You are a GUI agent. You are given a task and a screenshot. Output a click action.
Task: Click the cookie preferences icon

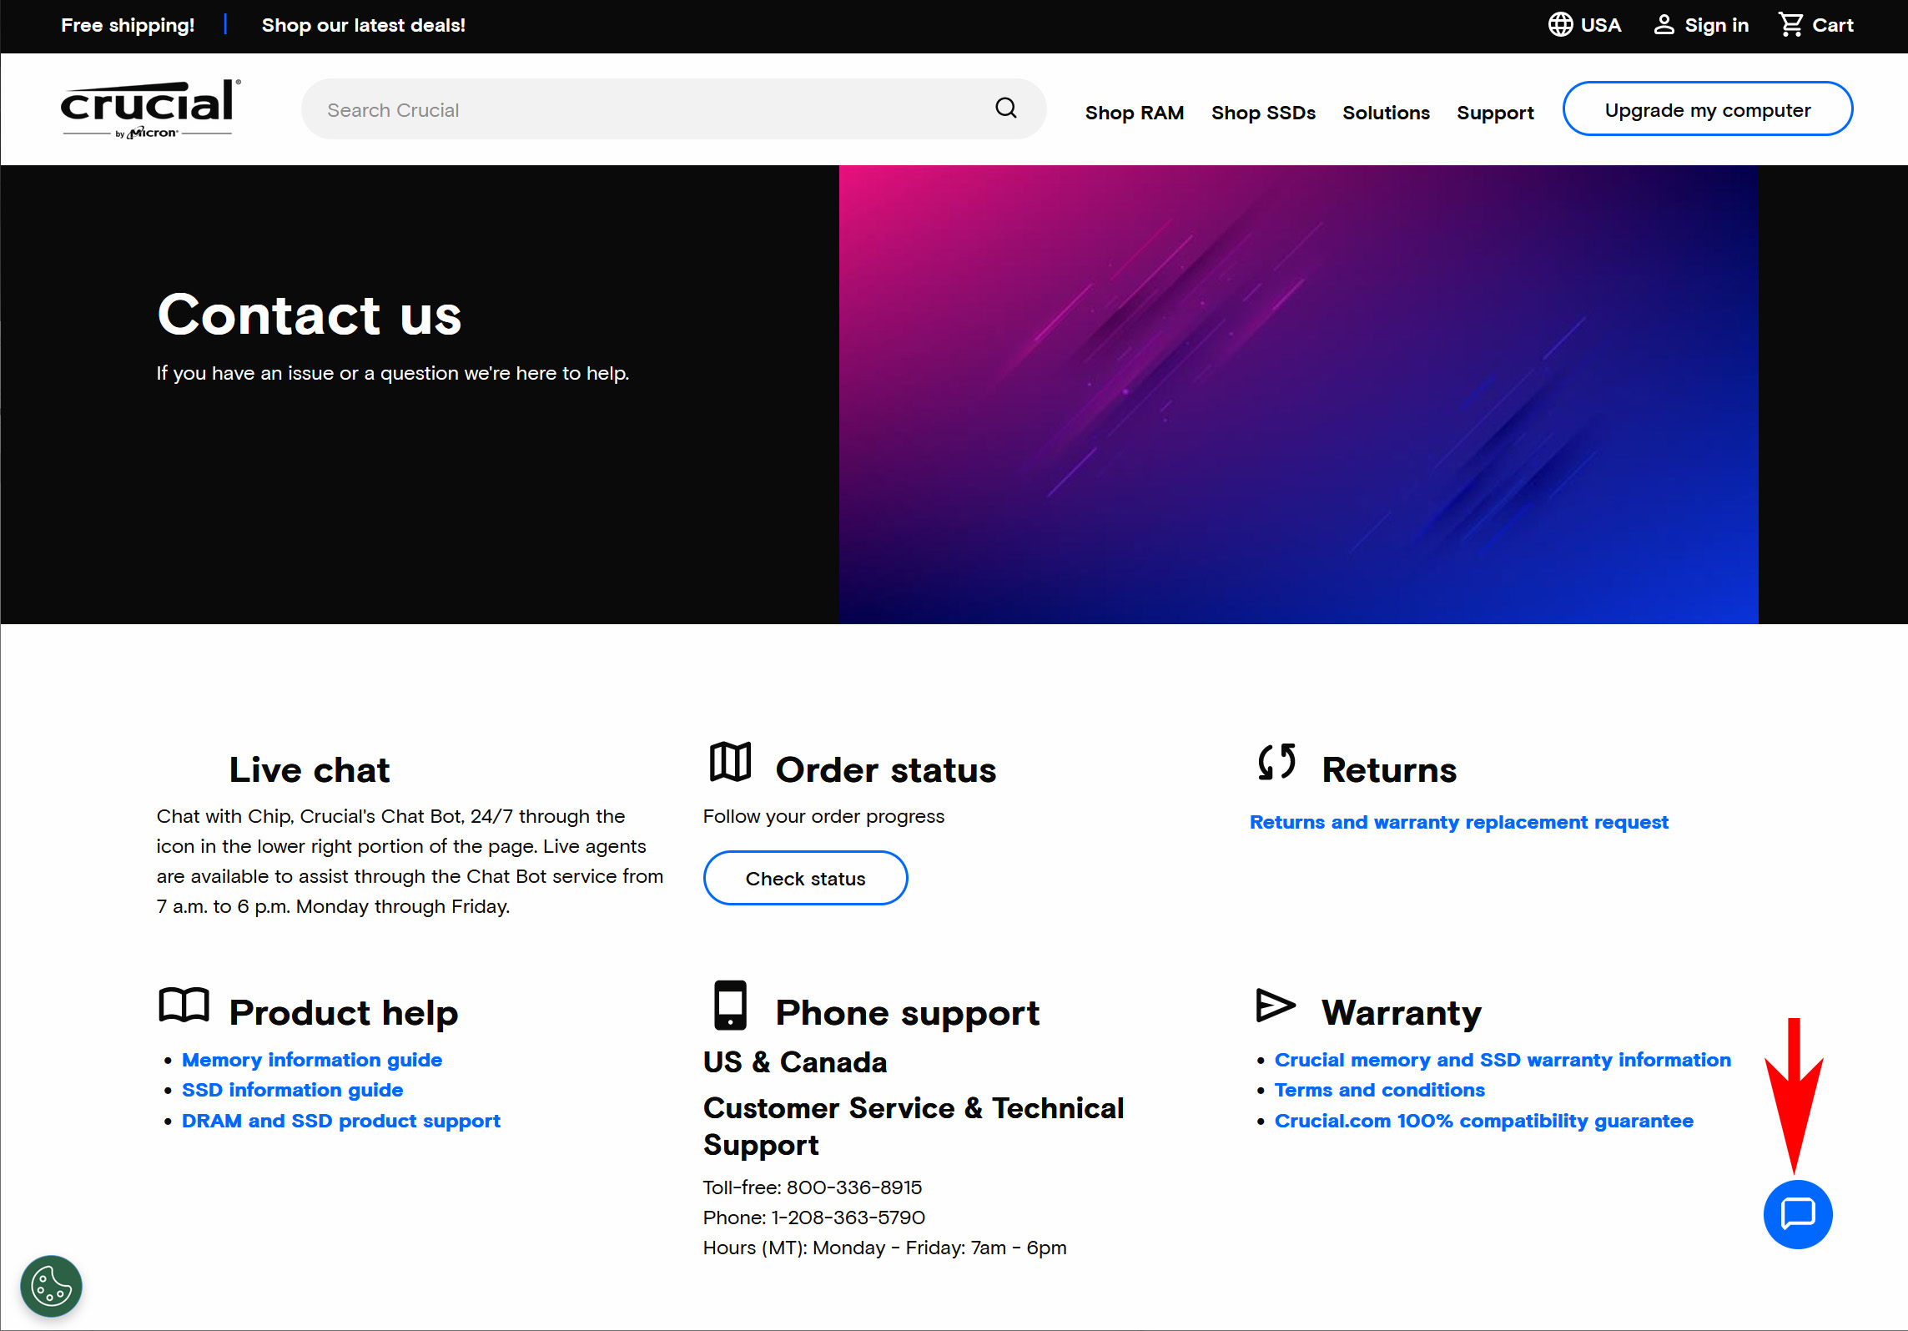(51, 1285)
